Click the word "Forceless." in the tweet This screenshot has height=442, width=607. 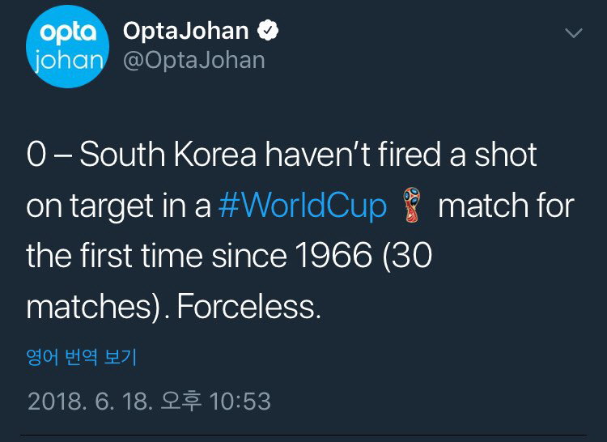(248, 307)
